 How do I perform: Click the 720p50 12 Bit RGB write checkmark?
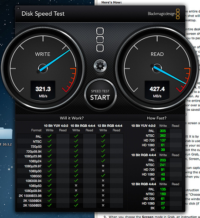coord(103,146)
